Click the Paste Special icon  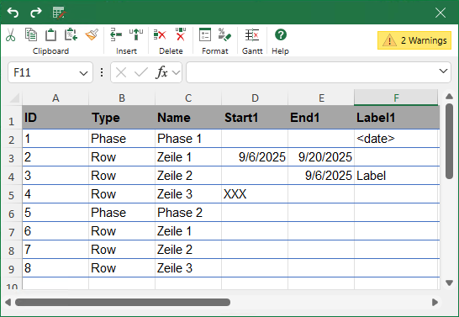click(x=71, y=34)
